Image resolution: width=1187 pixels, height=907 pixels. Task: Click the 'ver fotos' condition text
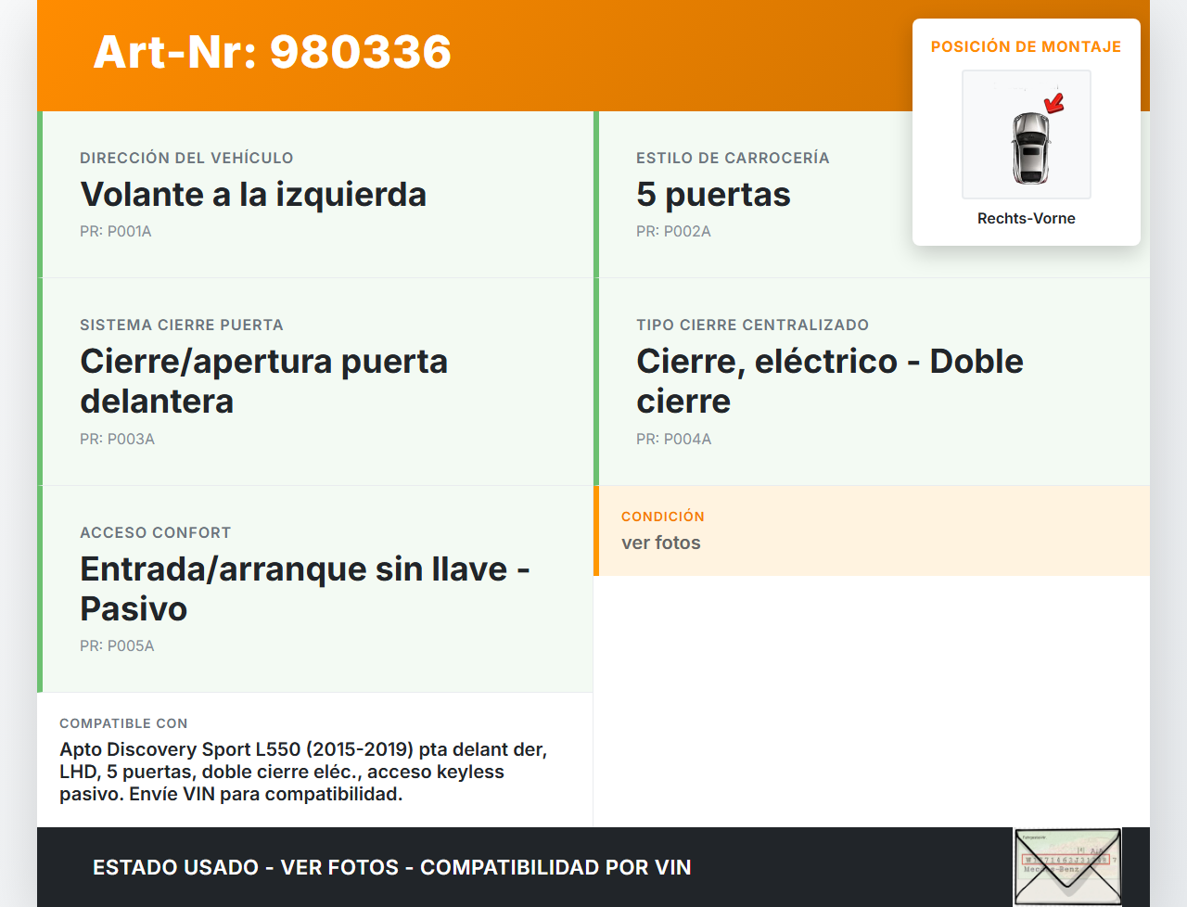click(660, 543)
